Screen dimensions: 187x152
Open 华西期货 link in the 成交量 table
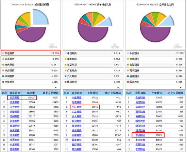click(x=15, y=140)
